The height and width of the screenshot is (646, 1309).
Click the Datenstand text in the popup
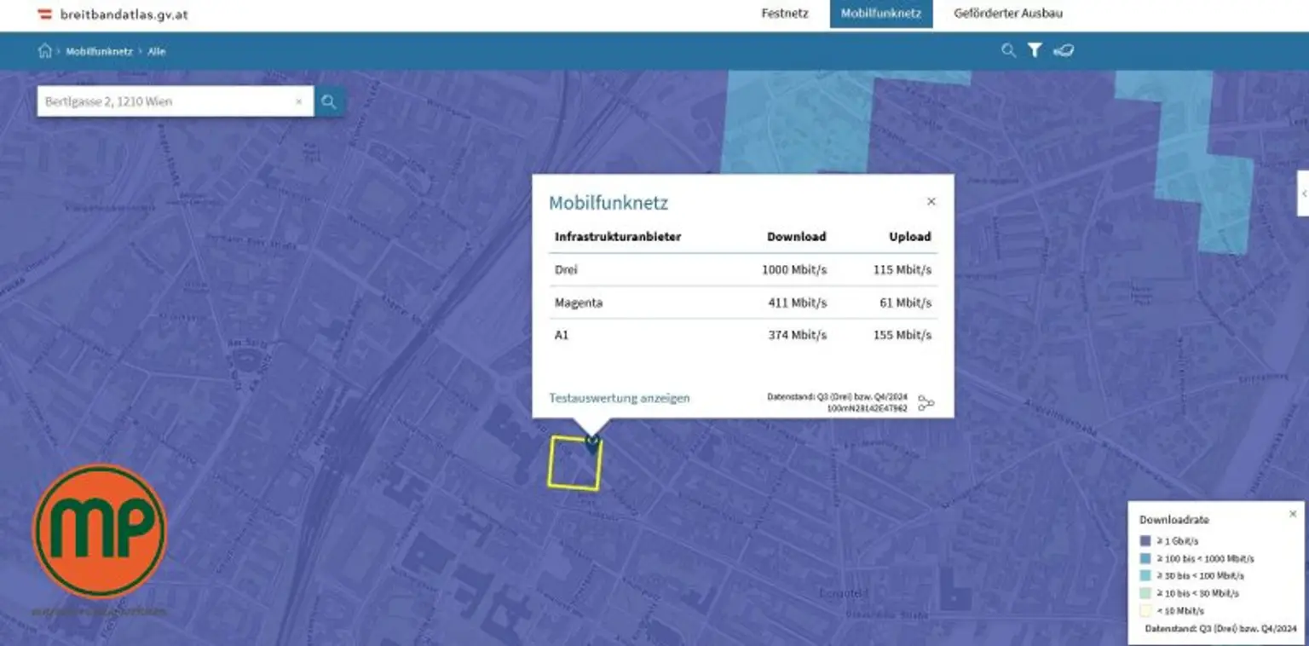pos(837,402)
